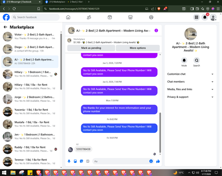Open the Friends icon in top navigation
Viewport: 222px width, 176px height.
(x=89, y=17)
